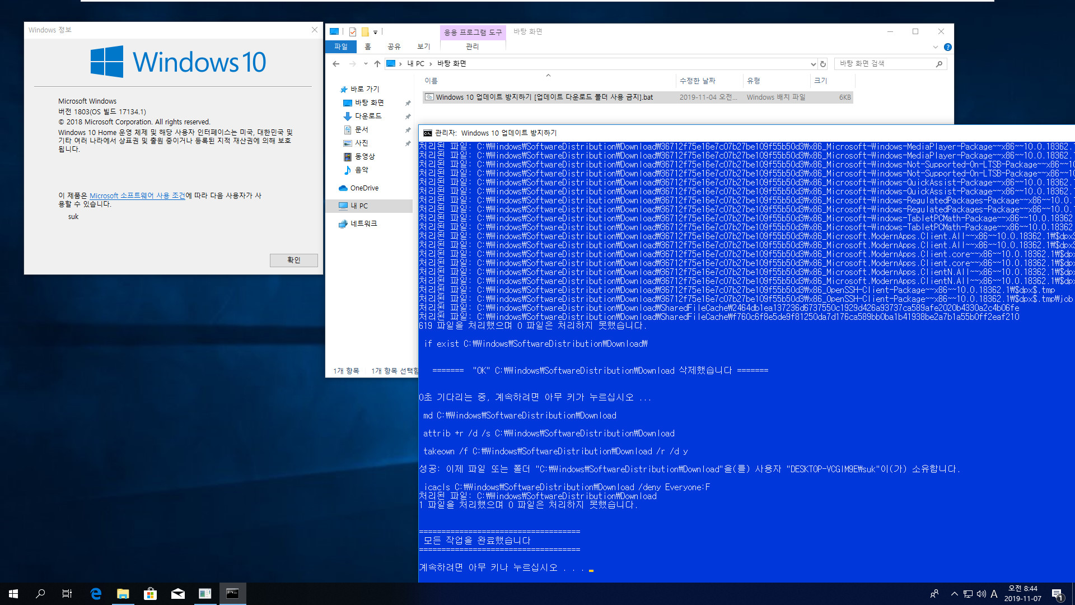
Task: Click the command prompt title bar icon
Action: 428,133
